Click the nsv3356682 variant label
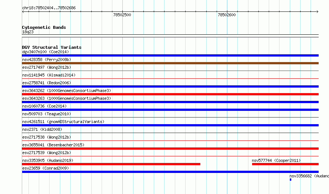Image resolution: width=329 pixels, height=194 pixels. 309,176
